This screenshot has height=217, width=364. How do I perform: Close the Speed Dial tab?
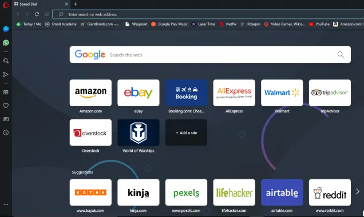(66, 4)
